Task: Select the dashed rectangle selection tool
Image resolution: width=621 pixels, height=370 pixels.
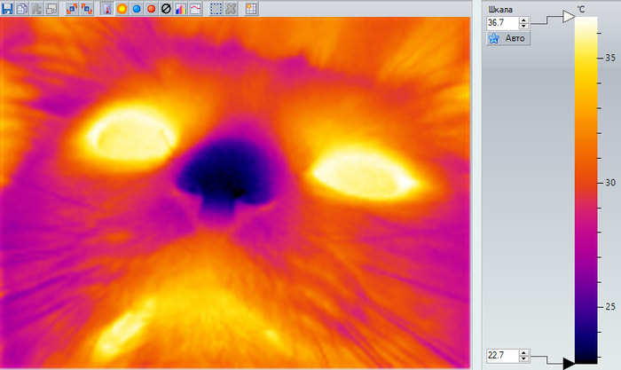Action: 216,9
